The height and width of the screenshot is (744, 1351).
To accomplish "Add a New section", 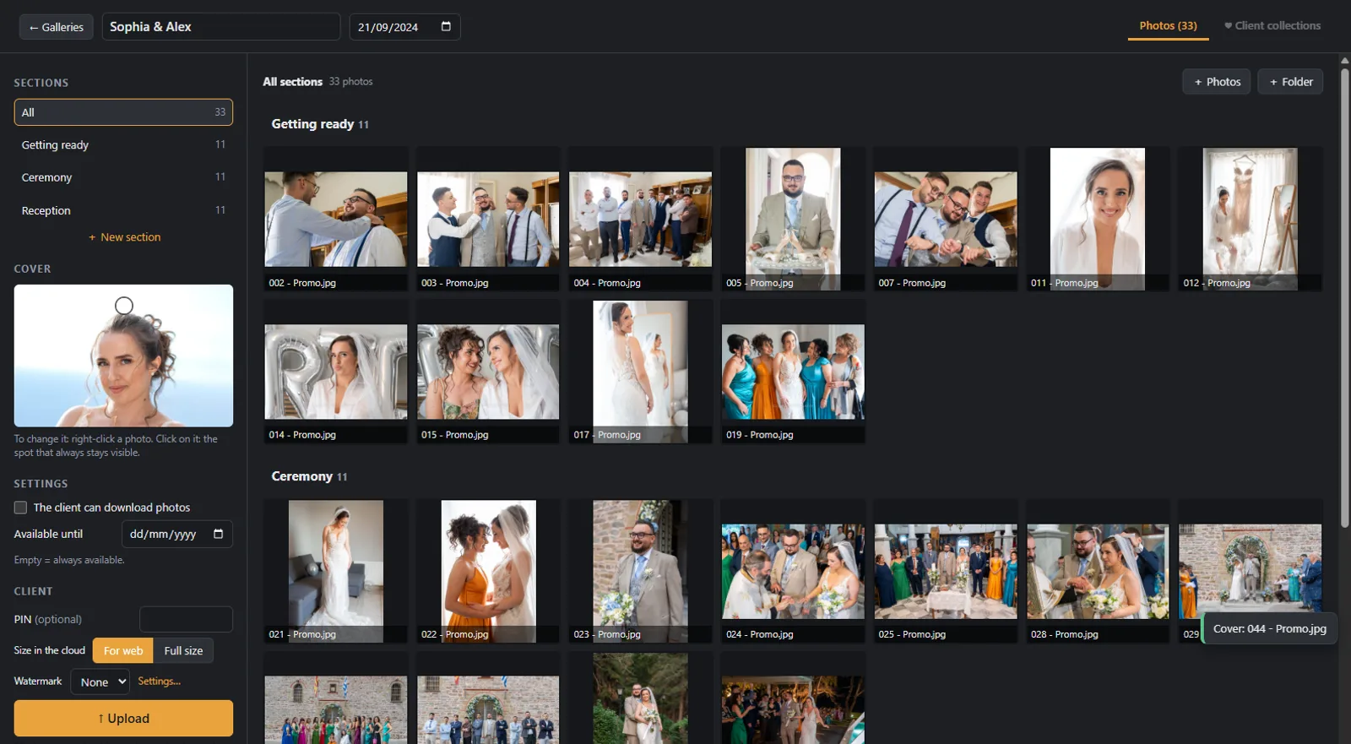I will 124,237.
